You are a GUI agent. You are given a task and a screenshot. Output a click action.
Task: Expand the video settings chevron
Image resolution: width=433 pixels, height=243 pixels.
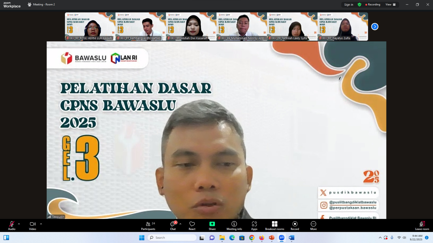point(41,224)
